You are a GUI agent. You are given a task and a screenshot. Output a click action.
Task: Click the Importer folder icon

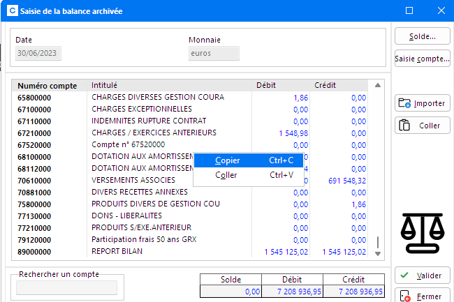404,103
